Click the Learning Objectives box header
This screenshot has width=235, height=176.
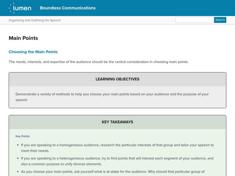pyautogui.click(x=117, y=79)
